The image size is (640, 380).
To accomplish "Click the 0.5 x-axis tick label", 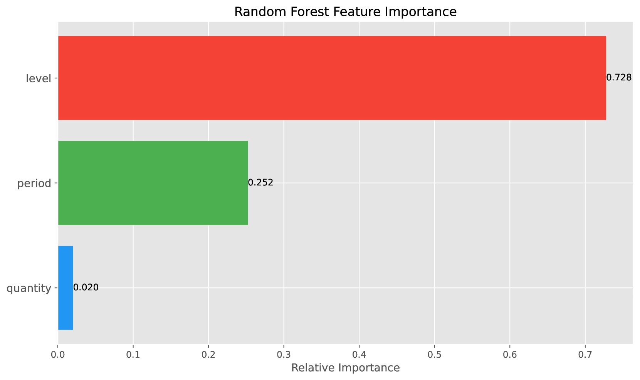I will coord(434,353).
